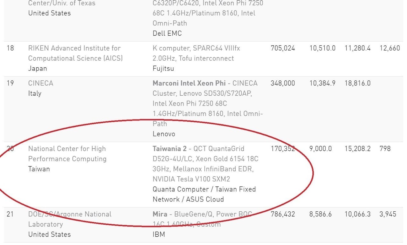407x245 pixels.
Task: Click the 3,945 power value
Action: pyautogui.click(x=388, y=214)
